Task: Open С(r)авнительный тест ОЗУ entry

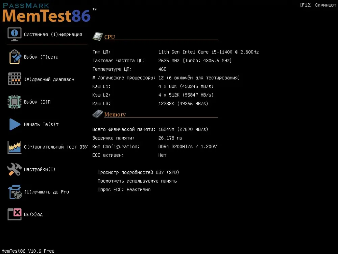Action: click(x=56, y=147)
